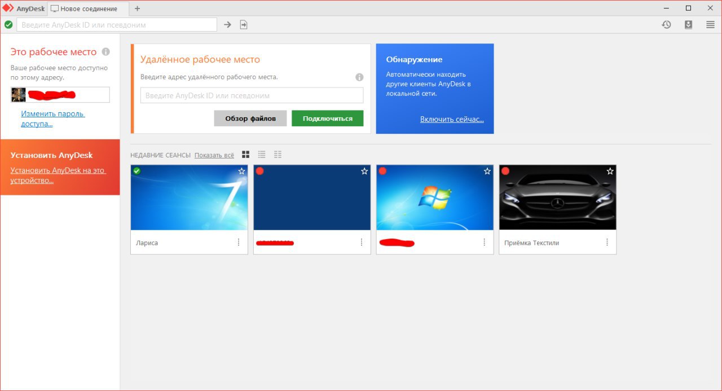Switch recent sessions to compact grid view

pos(278,155)
